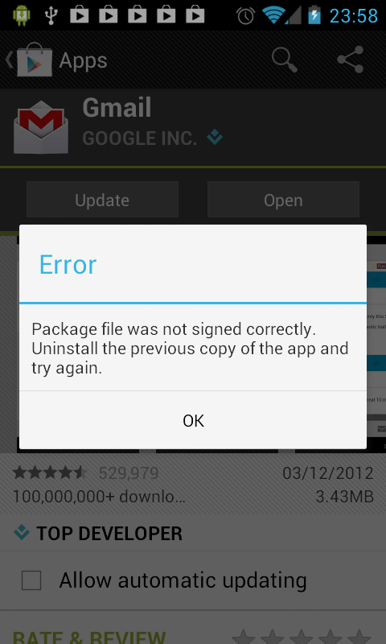Tap the 4.5-star rating with 529,979 reviews

86,473
